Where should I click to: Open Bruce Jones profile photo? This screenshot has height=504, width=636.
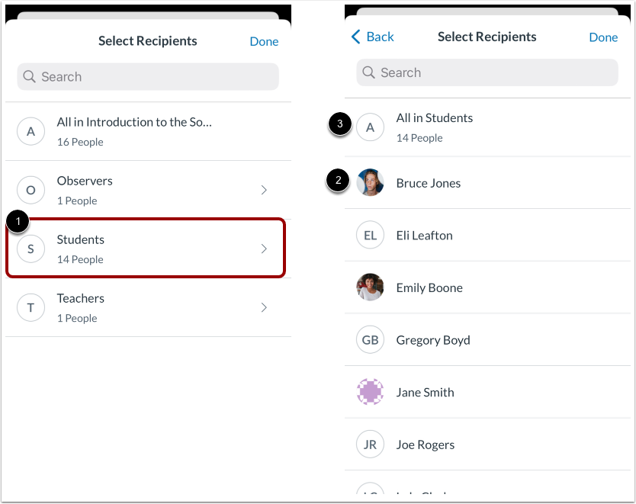point(370,183)
